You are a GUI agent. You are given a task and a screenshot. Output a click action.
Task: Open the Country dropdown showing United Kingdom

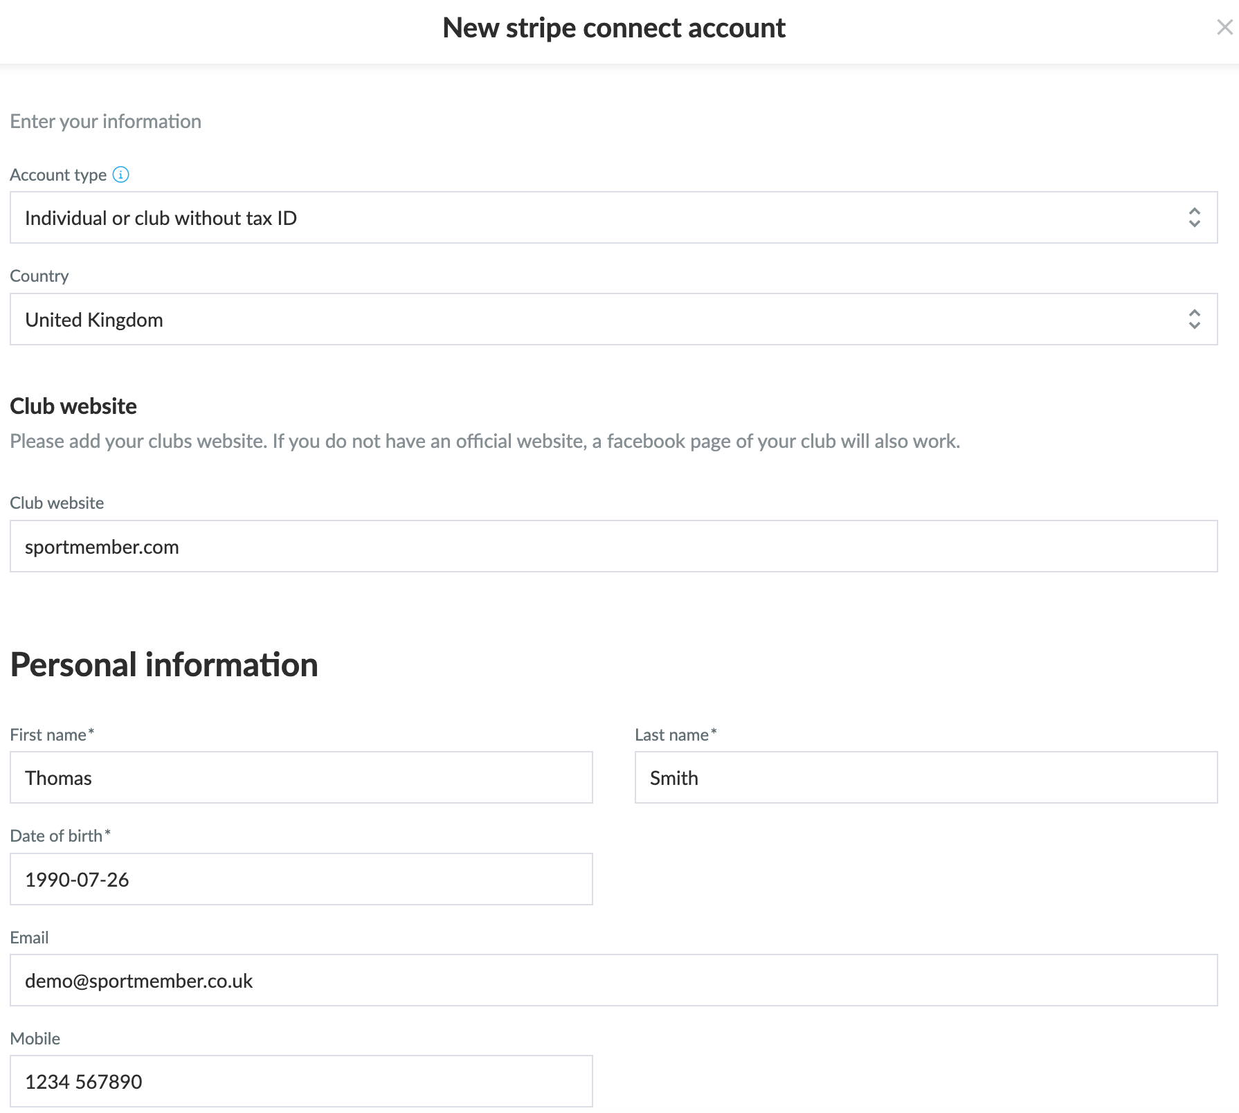[x=613, y=319]
